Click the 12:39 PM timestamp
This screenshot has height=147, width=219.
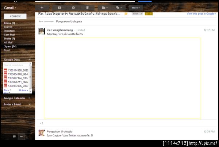[x=209, y=132]
